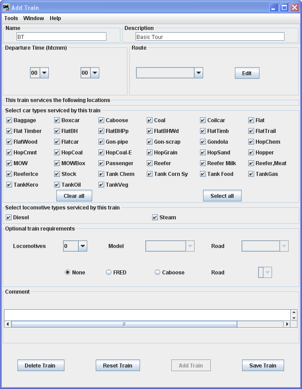Click the comment scrollbar left arrow
The width and height of the screenshot is (302, 389).
(8, 324)
